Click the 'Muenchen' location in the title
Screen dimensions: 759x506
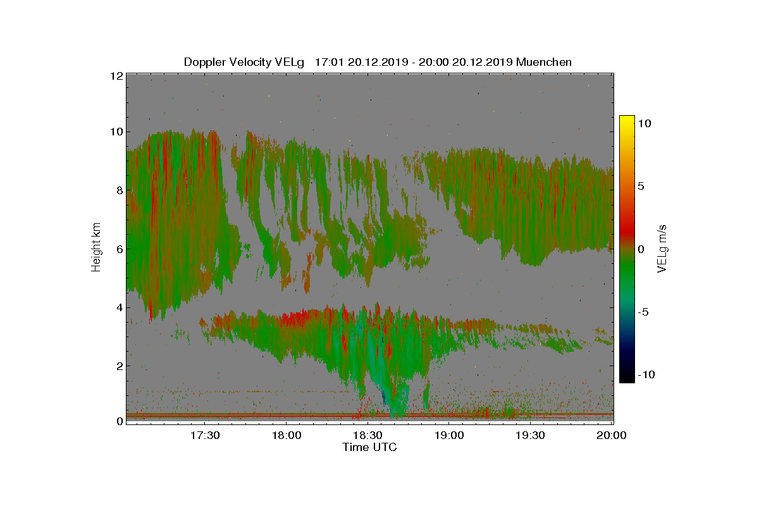pos(544,62)
